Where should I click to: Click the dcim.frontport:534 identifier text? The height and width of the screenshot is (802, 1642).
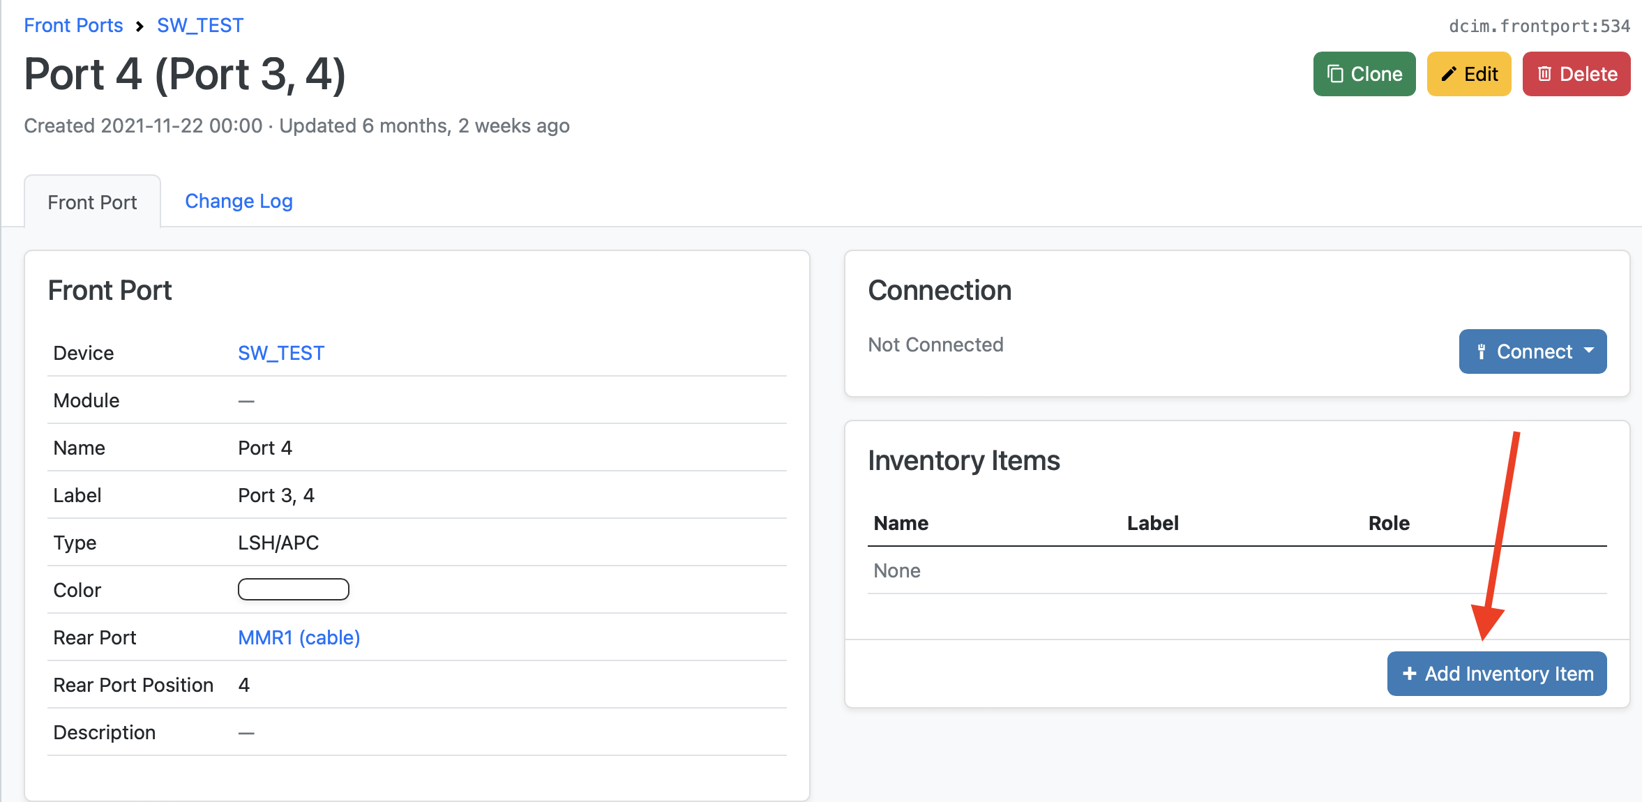point(1539,27)
